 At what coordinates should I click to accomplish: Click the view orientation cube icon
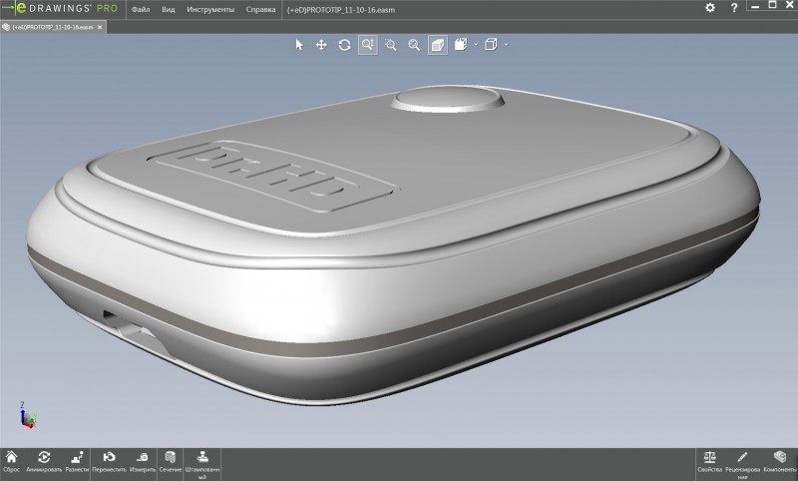[x=491, y=44]
